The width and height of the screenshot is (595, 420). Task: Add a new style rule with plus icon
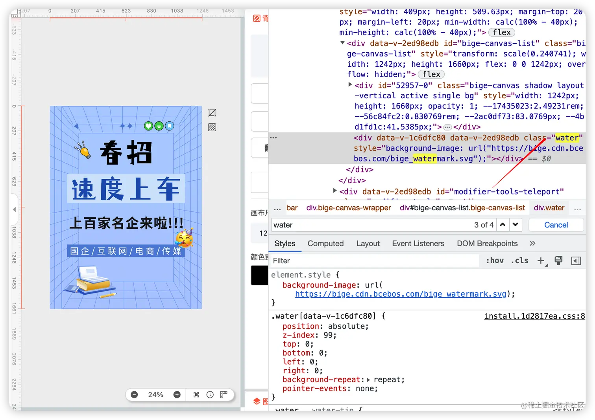click(541, 260)
